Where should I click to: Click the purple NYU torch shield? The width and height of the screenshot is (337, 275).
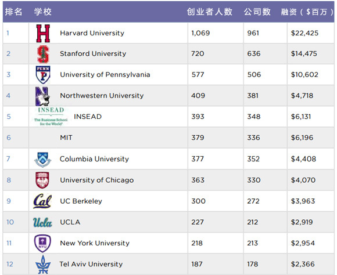click(42, 243)
